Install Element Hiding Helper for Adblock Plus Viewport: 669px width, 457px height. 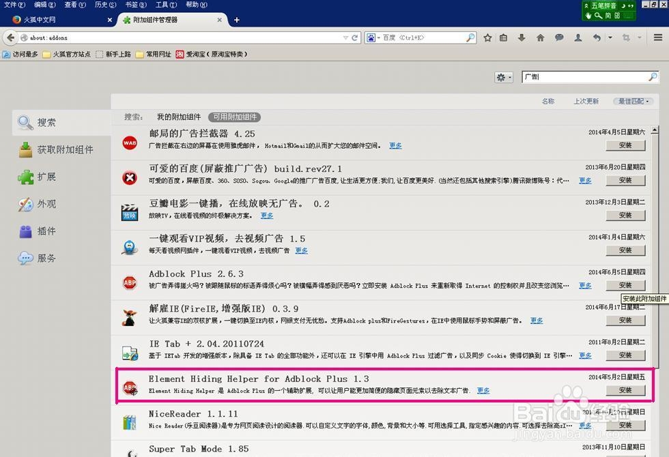tap(625, 390)
